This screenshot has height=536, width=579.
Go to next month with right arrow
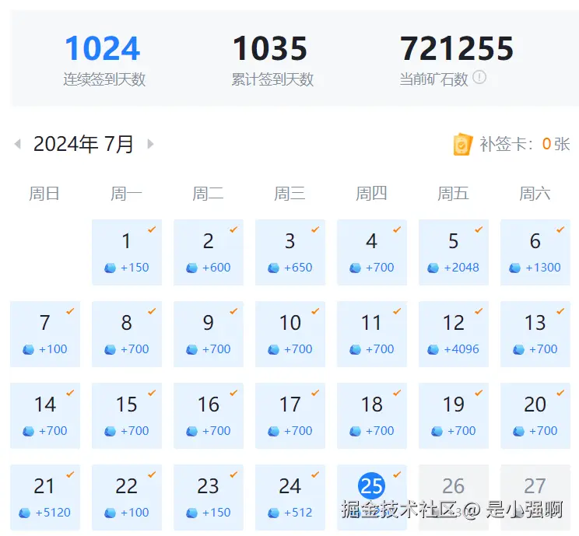tap(150, 144)
